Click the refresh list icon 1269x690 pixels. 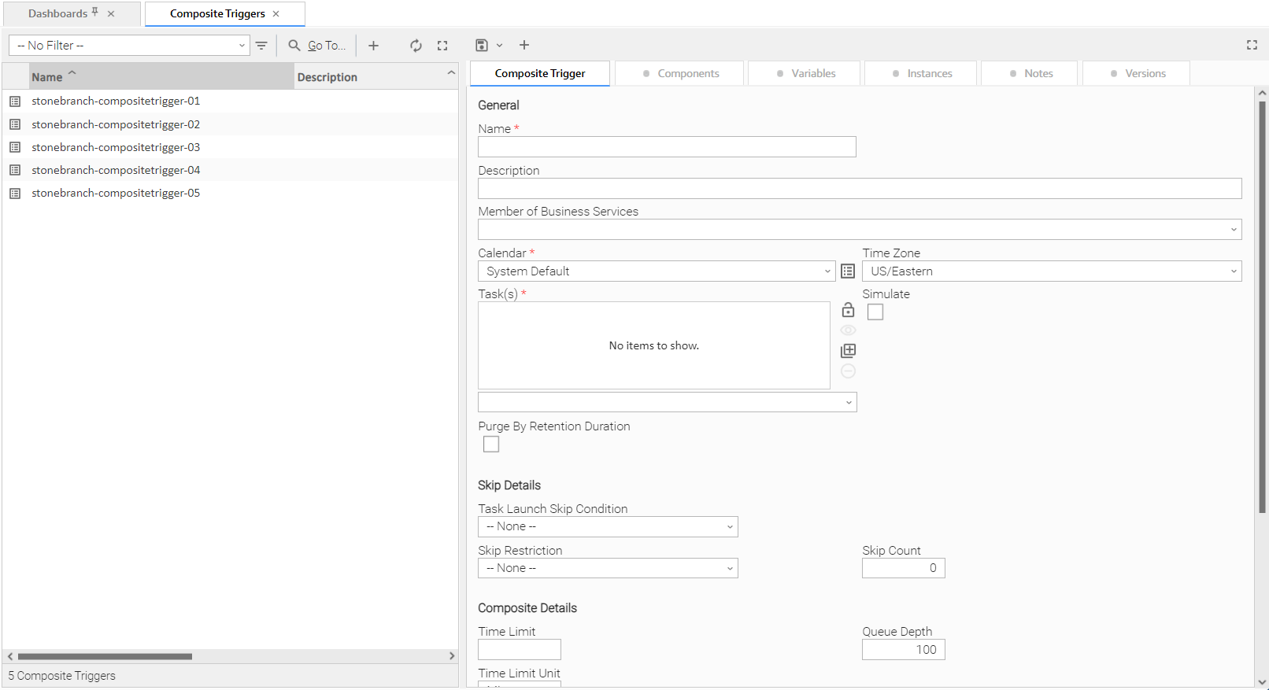tap(416, 46)
